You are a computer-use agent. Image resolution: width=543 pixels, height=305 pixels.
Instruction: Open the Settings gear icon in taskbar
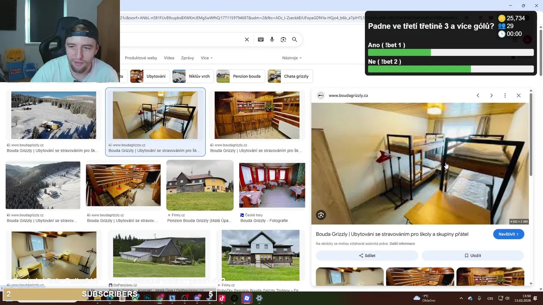point(259,298)
